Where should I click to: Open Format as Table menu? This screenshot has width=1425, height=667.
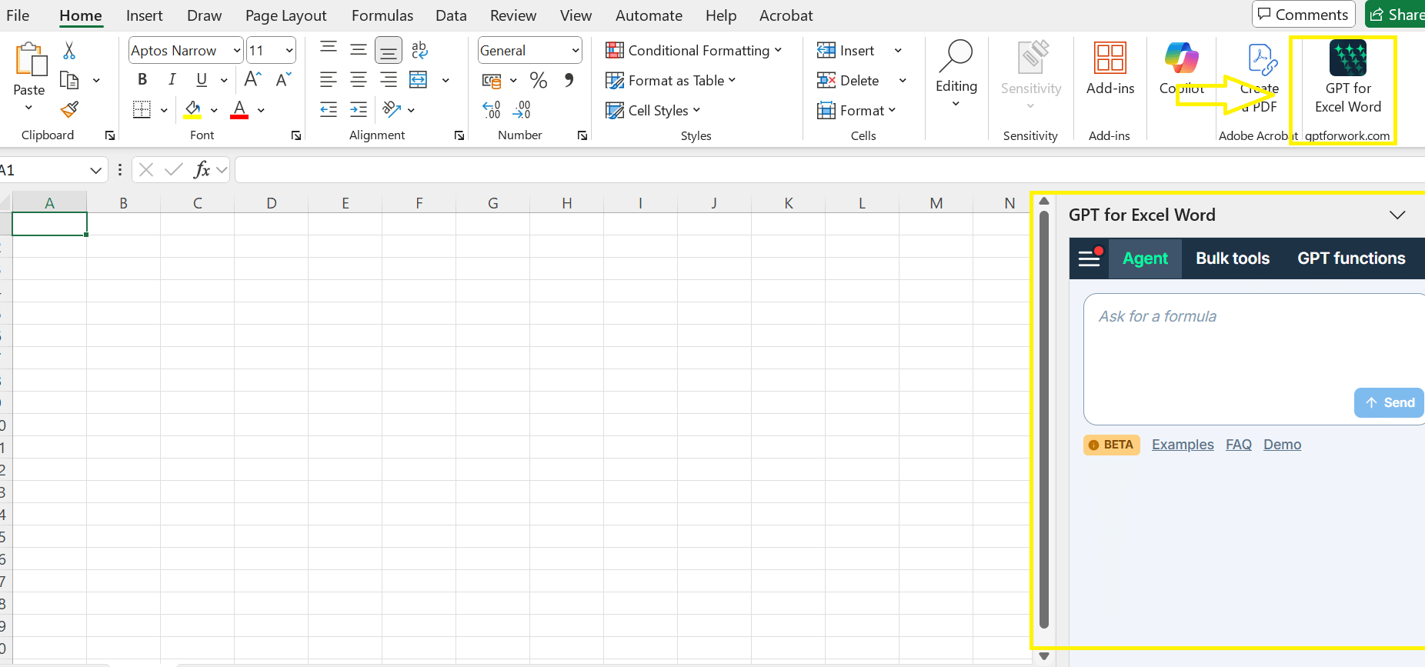point(671,81)
